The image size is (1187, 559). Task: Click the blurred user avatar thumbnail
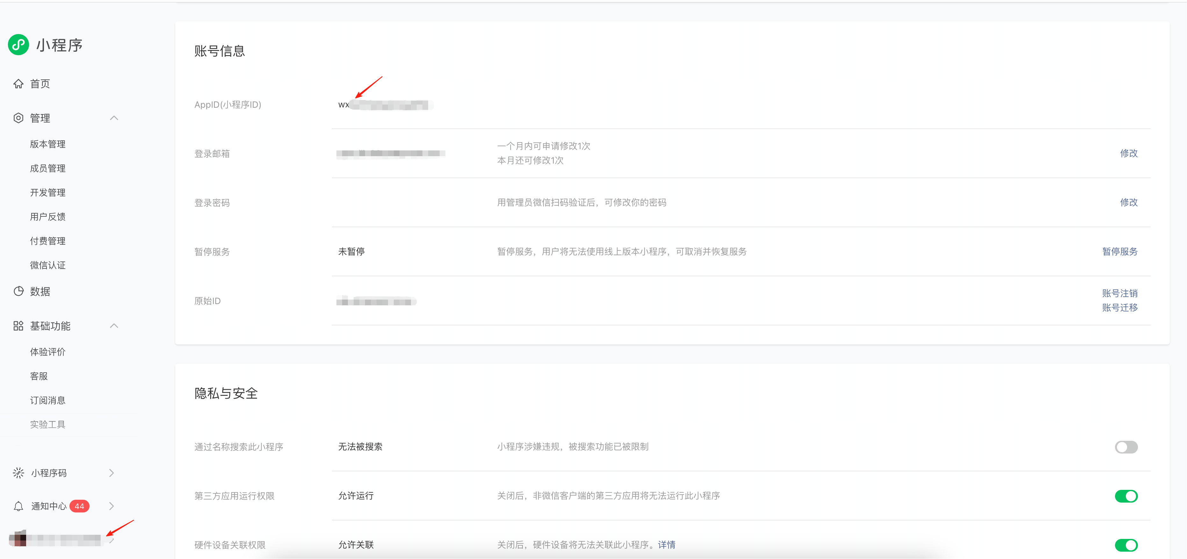point(18,538)
